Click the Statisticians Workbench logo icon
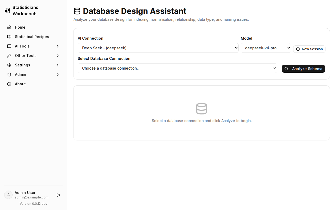The image size is (336, 210). pos(7,10)
